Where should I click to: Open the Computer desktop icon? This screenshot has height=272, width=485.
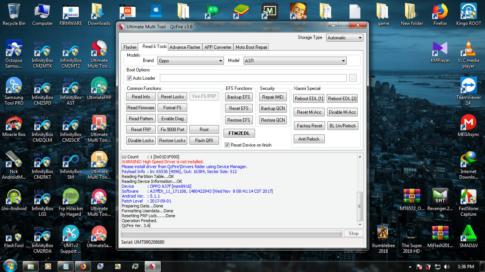(42, 14)
